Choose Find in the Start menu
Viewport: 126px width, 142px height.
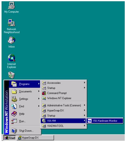coord(25,106)
